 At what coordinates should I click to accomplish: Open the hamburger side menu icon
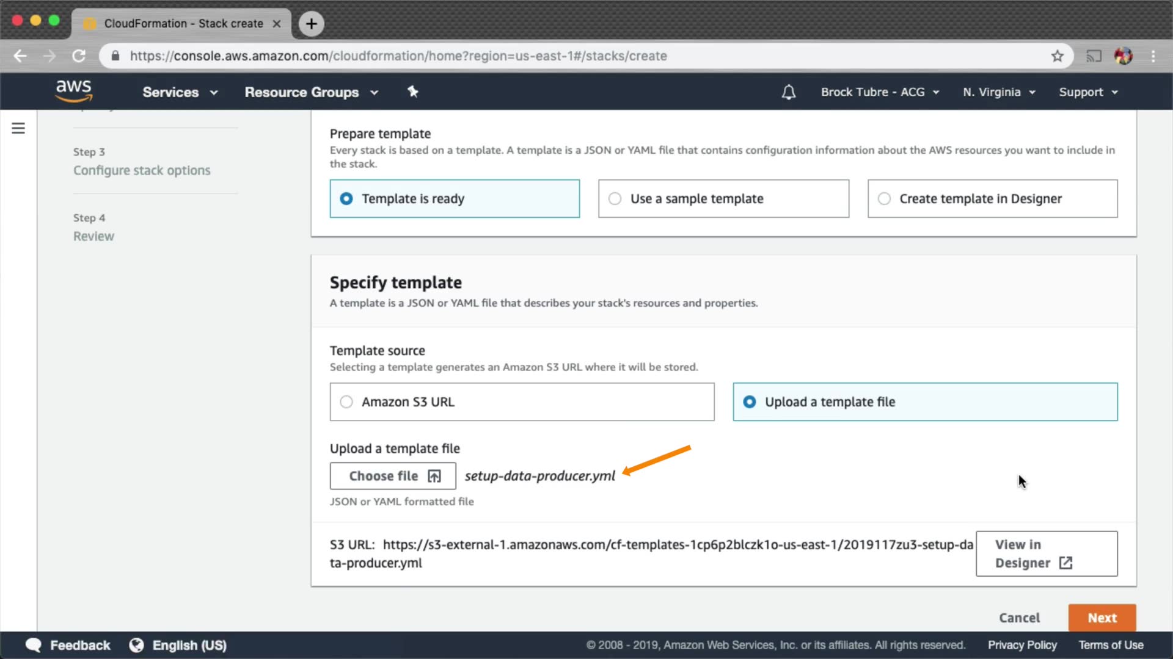[x=18, y=128]
